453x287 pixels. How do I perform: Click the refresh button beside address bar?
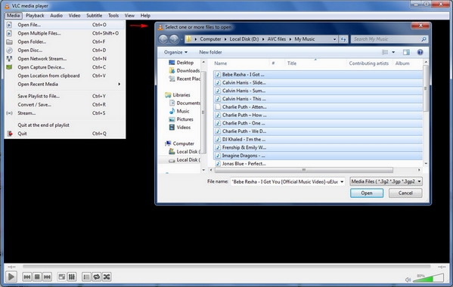click(343, 39)
